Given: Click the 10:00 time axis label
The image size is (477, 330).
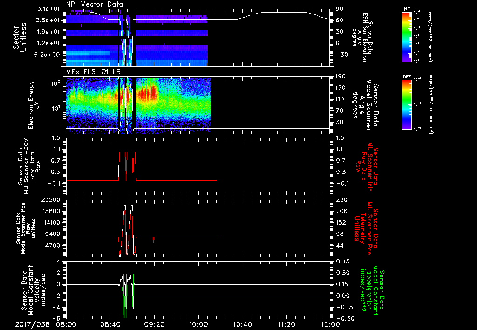Looking at the screenshot, I should point(198,324).
